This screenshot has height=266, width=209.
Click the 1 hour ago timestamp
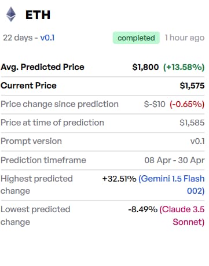click(x=185, y=38)
